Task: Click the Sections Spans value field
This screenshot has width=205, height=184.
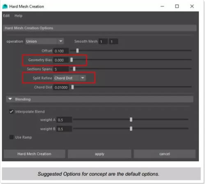Action: tap(61, 69)
